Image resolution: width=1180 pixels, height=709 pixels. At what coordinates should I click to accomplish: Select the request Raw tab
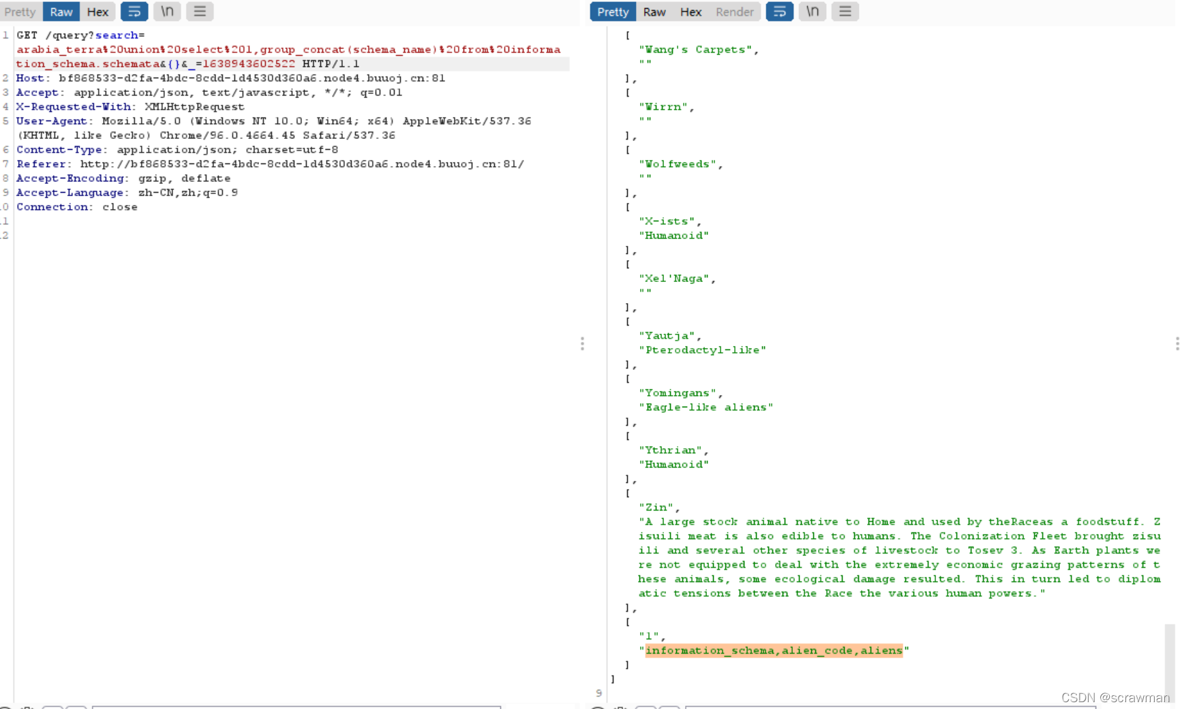pos(61,12)
